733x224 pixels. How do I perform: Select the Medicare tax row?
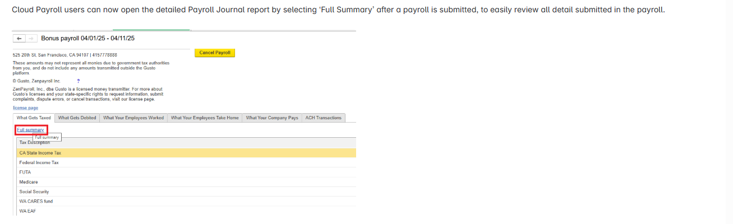click(186, 182)
